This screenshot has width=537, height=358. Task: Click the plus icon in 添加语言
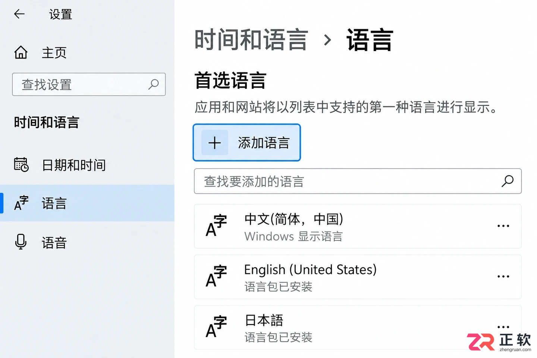click(x=214, y=143)
